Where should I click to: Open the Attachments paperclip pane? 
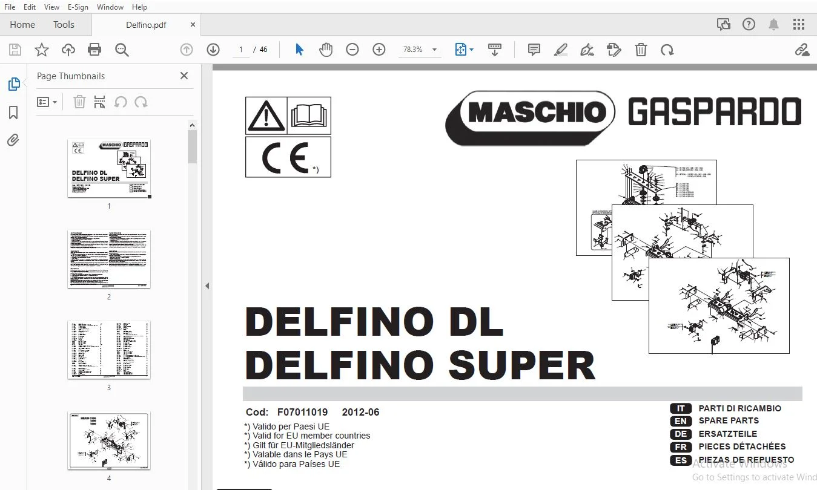(13, 140)
